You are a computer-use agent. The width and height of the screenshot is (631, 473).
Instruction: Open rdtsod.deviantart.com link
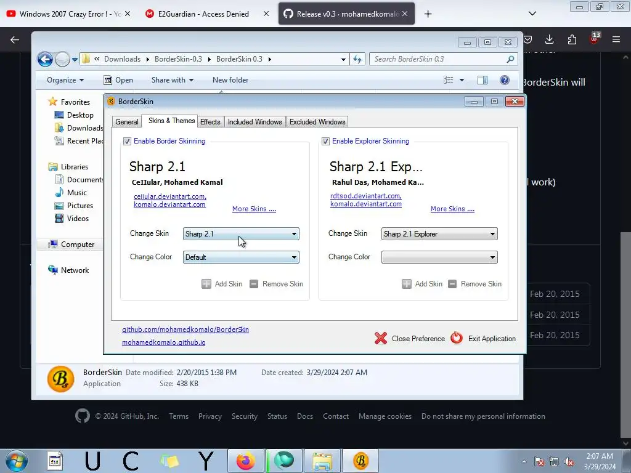tap(365, 196)
